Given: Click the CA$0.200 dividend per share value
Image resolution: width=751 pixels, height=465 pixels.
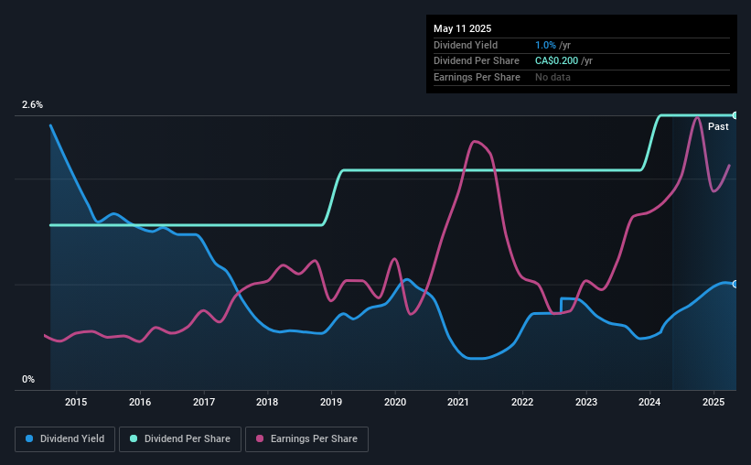Looking at the screenshot, I should coord(556,61).
